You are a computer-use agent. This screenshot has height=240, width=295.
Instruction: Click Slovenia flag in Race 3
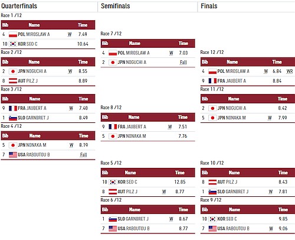pyautogui.click(x=13, y=118)
